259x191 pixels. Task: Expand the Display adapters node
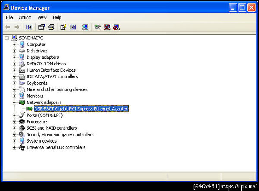[x=14, y=57]
